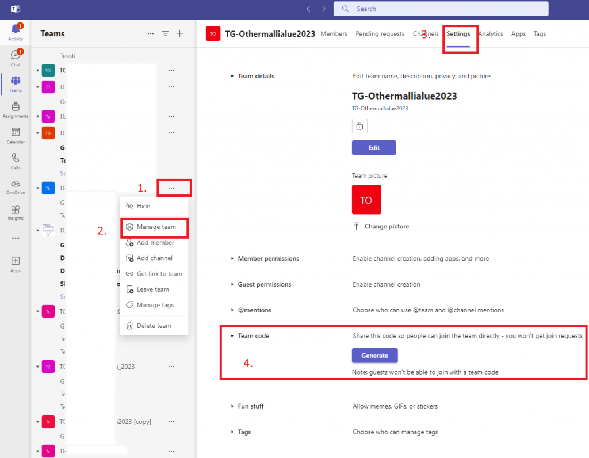This screenshot has width=589, height=458.
Task: Open the Activity feed in sidebar
Action: [x=16, y=31]
